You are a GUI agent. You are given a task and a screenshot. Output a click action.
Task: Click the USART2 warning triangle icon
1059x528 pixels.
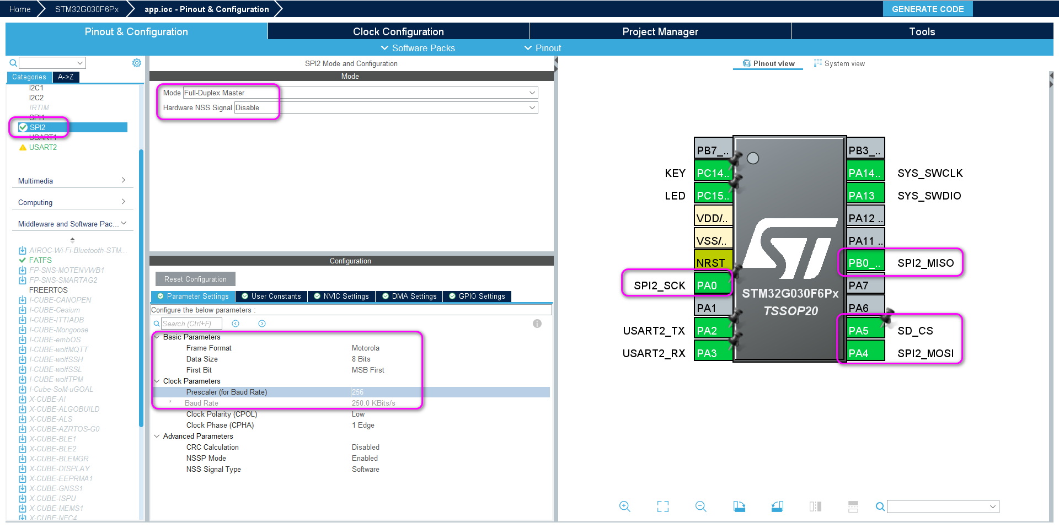[23, 147]
